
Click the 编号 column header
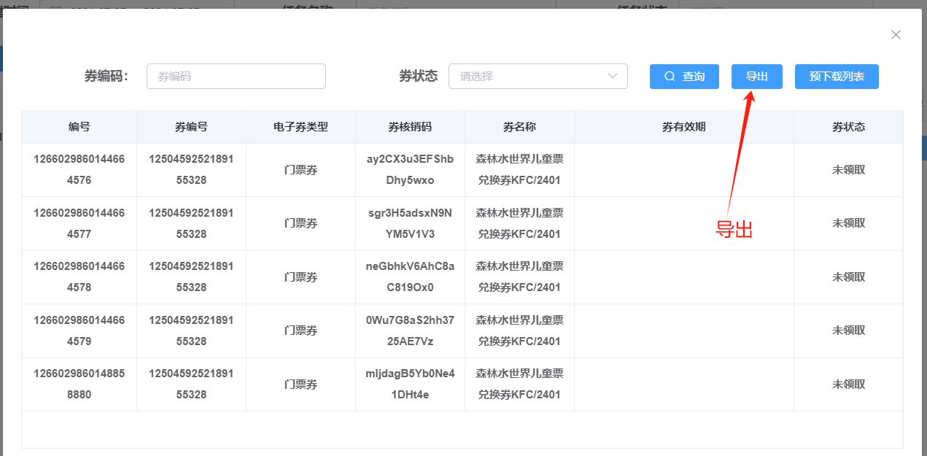(x=79, y=127)
